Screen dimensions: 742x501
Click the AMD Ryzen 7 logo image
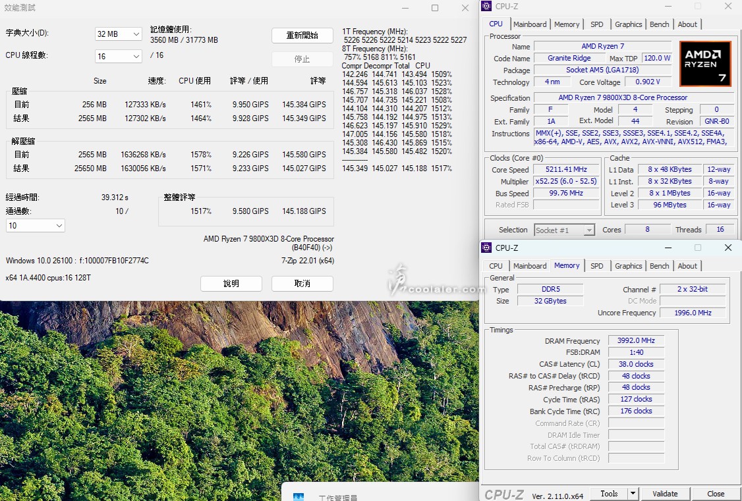pyautogui.click(x=706, y=63)
